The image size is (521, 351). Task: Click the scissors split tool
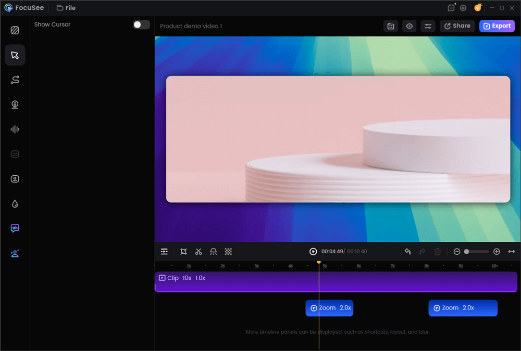[199, 252]
